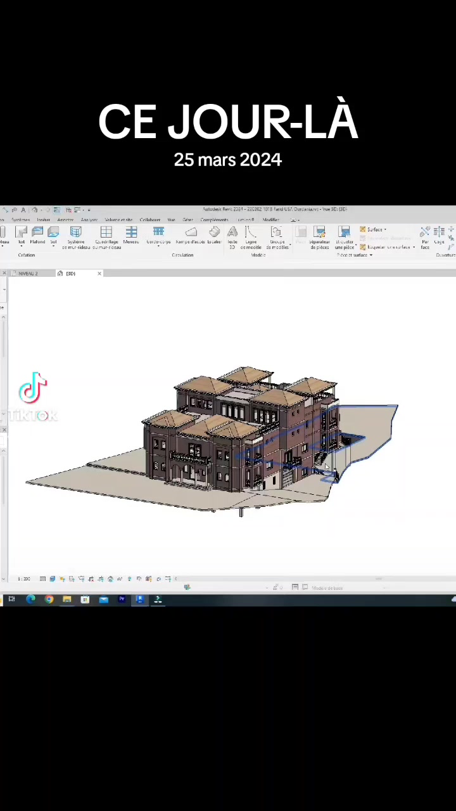Select the Meneau mullion tool
Screen dimensions: 456x811
tap(131, 235)
